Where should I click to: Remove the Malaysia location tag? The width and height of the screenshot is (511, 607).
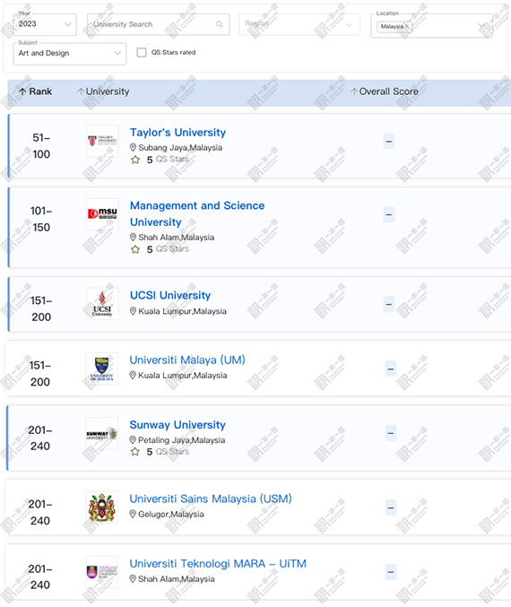point(406,26)
